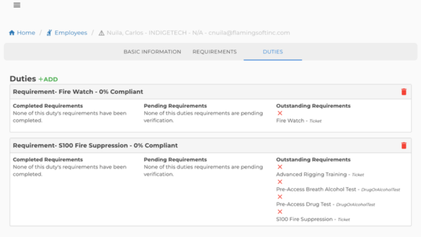Open the Requirements tab
Viewport: 421px width, 237px height.
215,52
